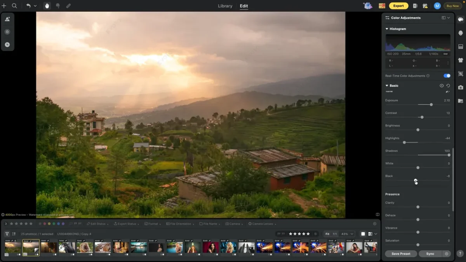The height and width of the screenshot is (262, 466).
Task: Open the Presets panel in left sidebar
Action: pyautogui.click(x=7, y=19)
